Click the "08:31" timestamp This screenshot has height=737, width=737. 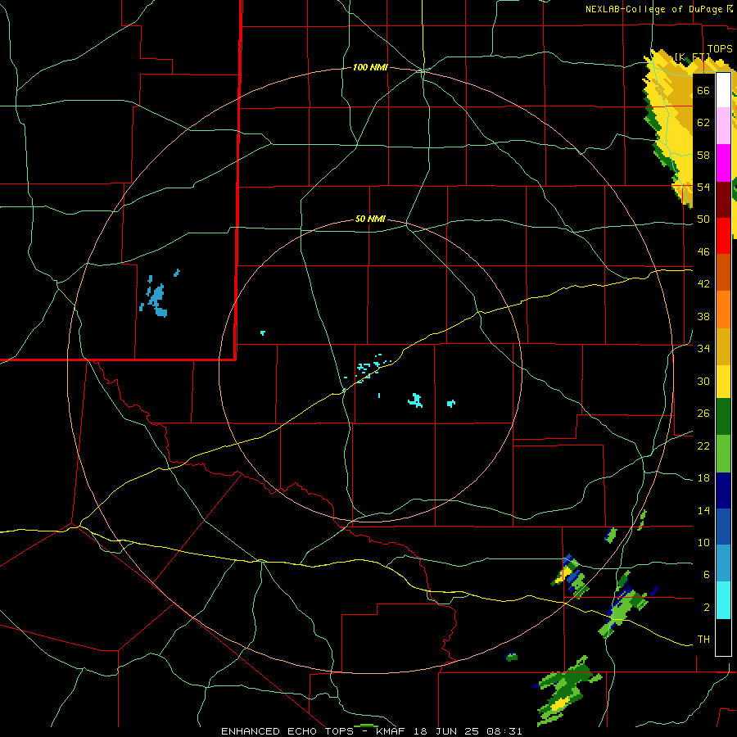click(x=503, y=731)
